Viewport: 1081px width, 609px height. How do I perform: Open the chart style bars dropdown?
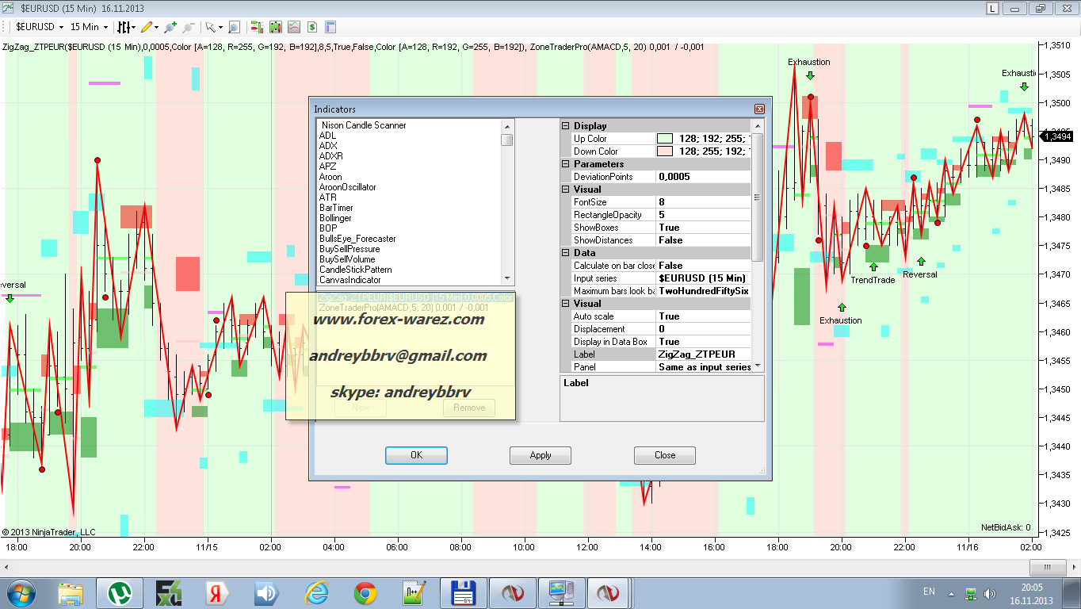pyautogui.click(x=126, y=27)
